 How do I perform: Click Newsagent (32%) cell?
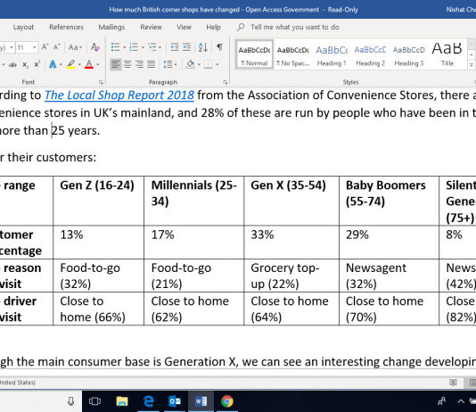click(389, 276)
